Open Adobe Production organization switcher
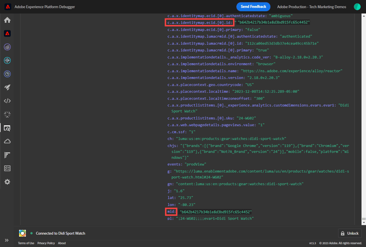Image resolution: width=366 pixels, height=247 pixels. tap(311, 7)
